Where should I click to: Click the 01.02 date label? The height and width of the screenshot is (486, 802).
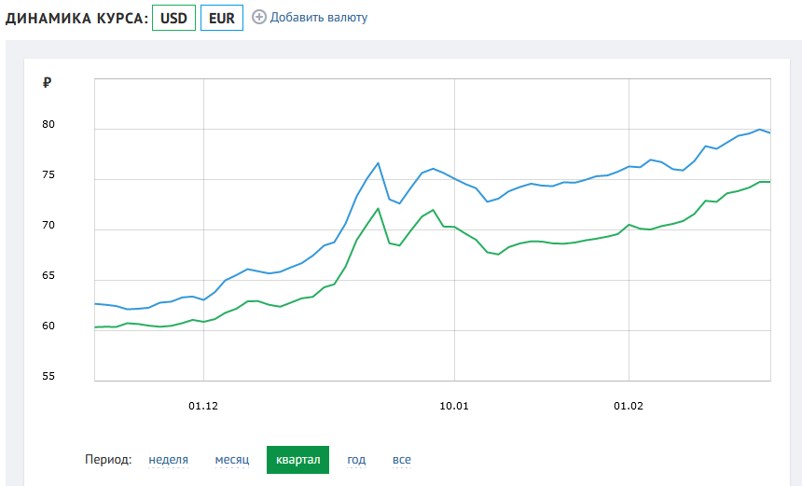tap(629, 406)
